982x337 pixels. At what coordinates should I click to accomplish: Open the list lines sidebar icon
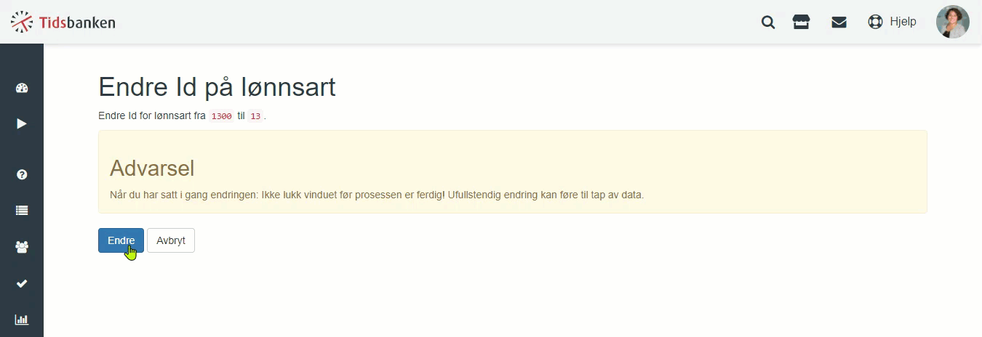pyautogui.click(x=22, y=211)
